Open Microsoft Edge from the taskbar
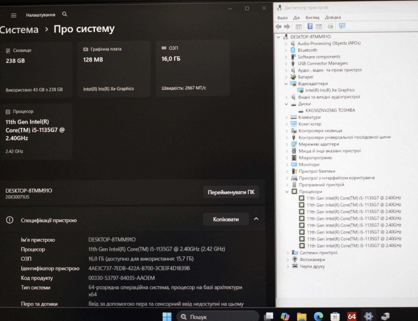 tap(318, 316)
